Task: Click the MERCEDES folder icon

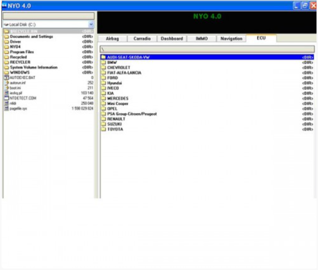Action: click(103, 98)
